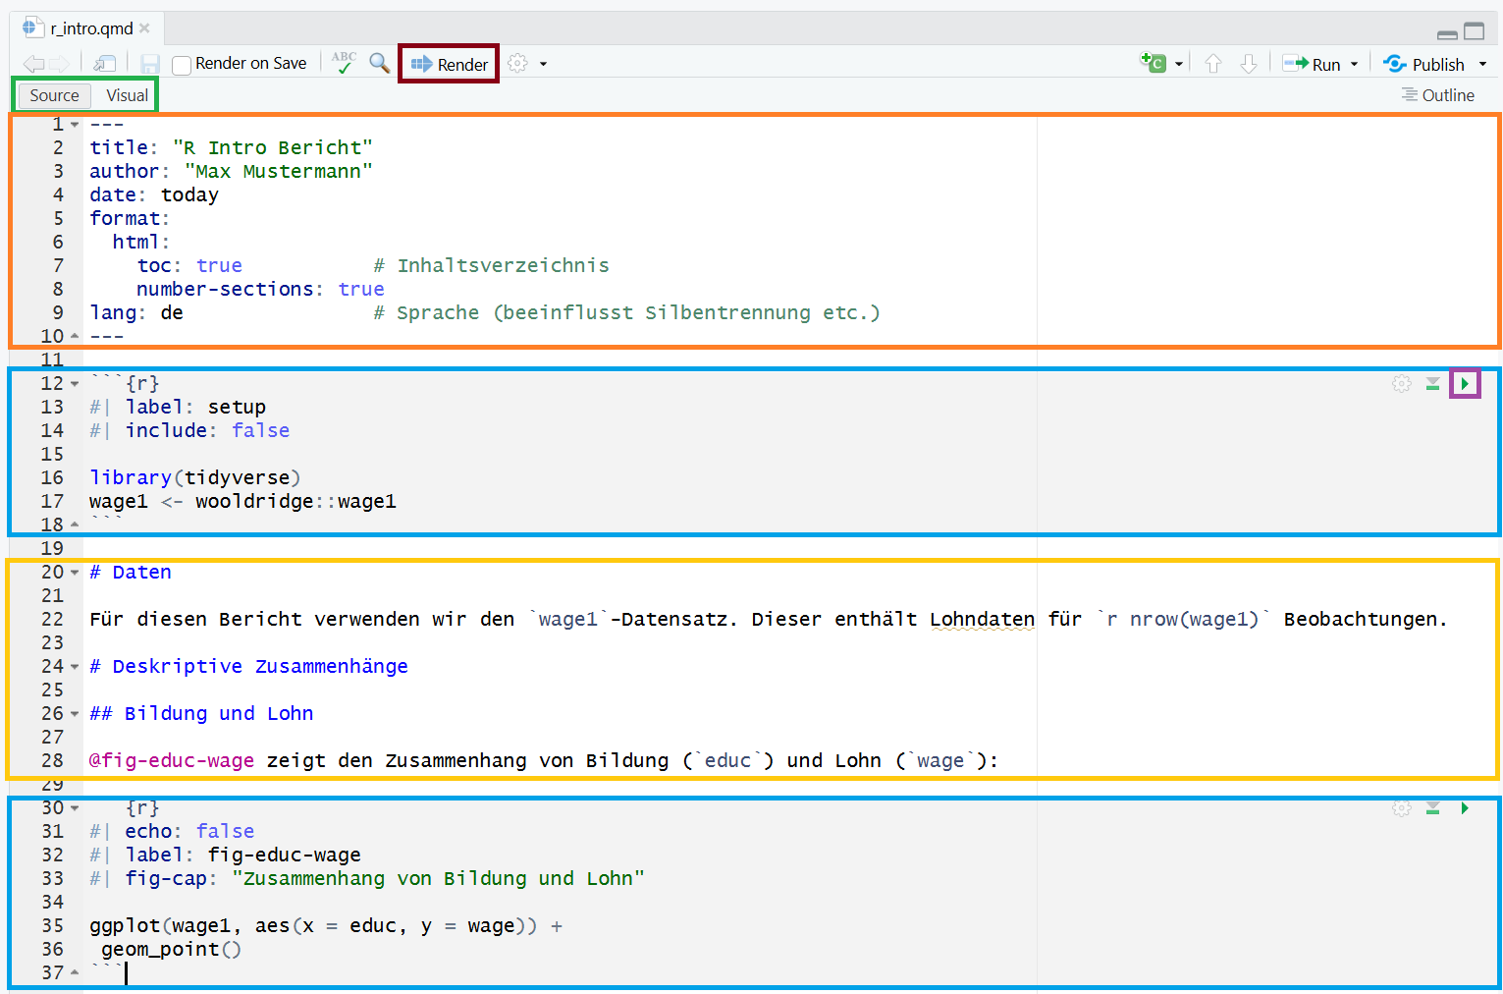Viewport: 1503px width, 994px height.
Task: Go forward to next source location
Action: pos(59,64)
